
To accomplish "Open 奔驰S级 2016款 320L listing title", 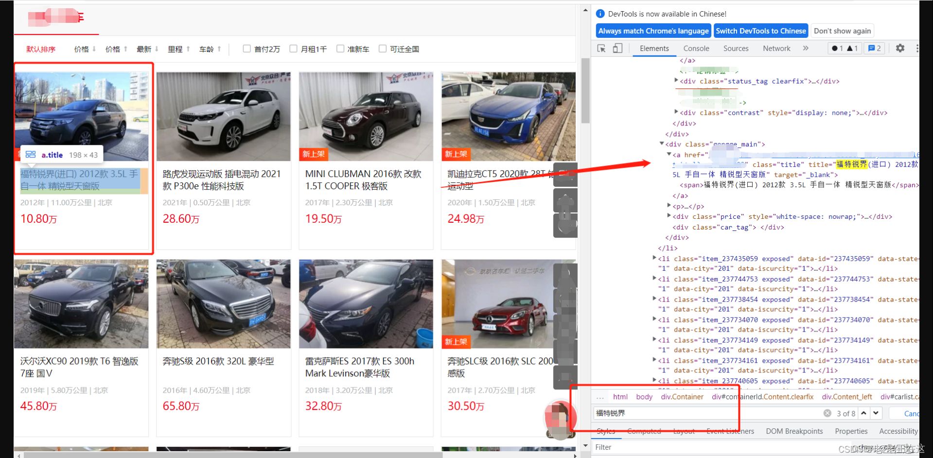I will [x=218, y=361].
